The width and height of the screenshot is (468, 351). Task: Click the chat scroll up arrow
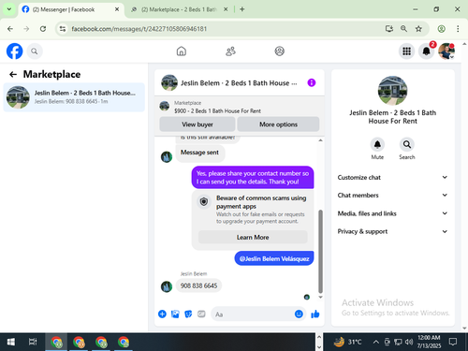tap(320, 140)
